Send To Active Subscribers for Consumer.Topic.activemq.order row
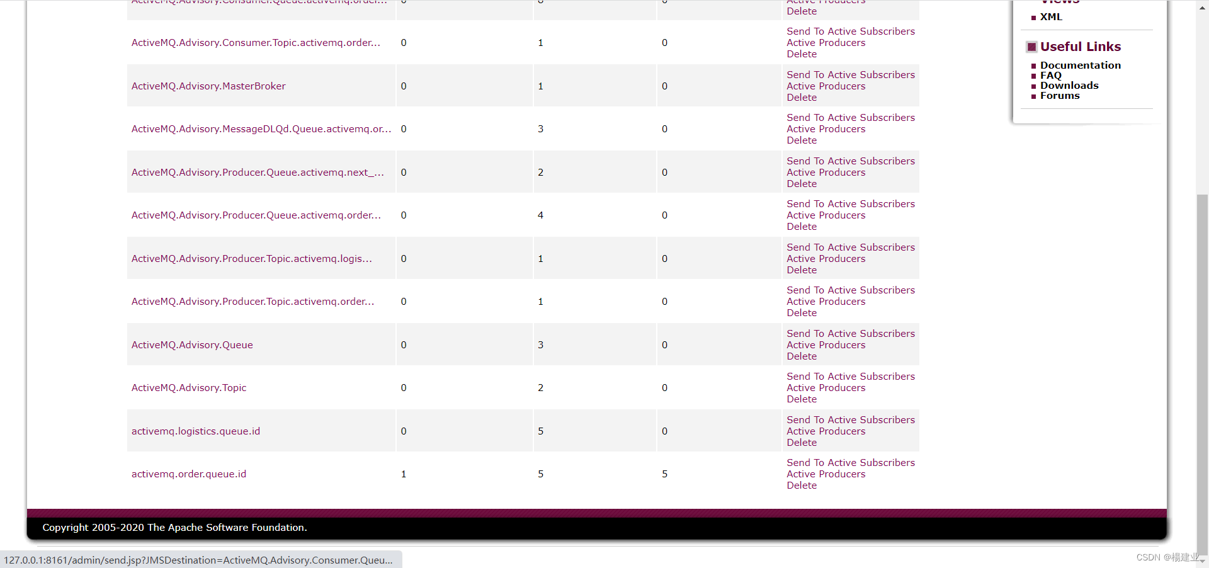 click(851, 31)
